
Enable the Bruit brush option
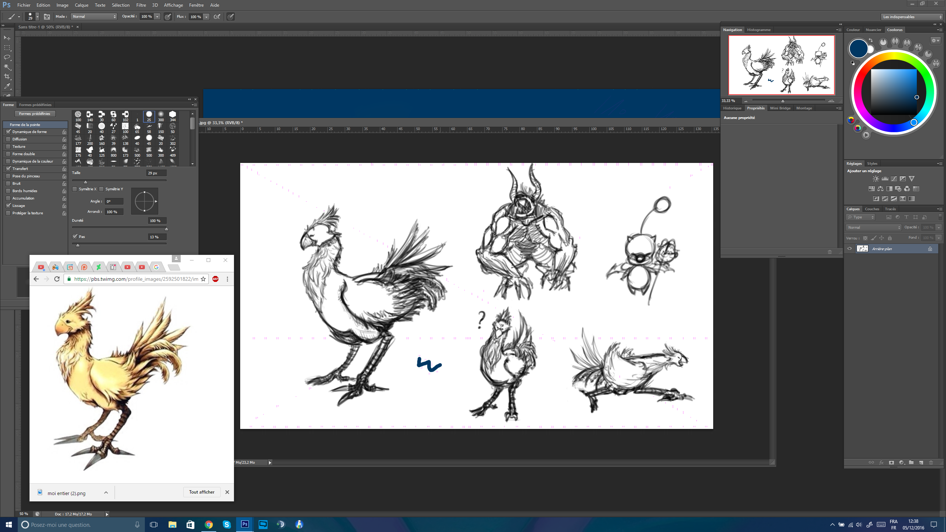[x=8, y=183]
